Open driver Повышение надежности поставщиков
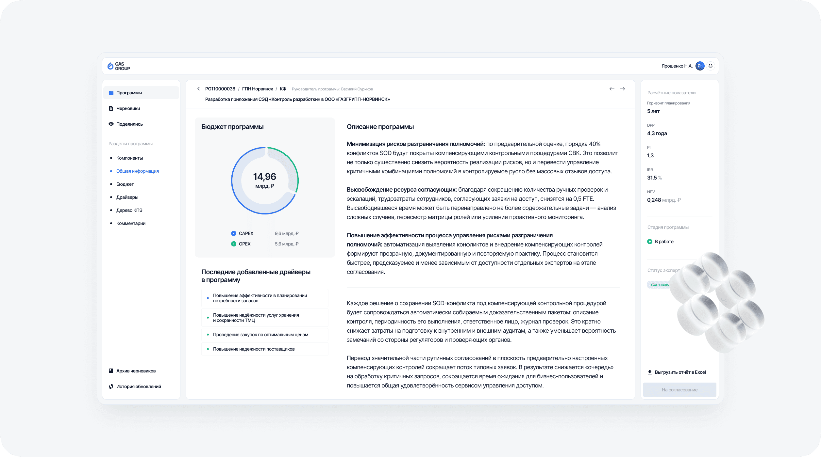821x457 pixels. (x=265, y=349)
